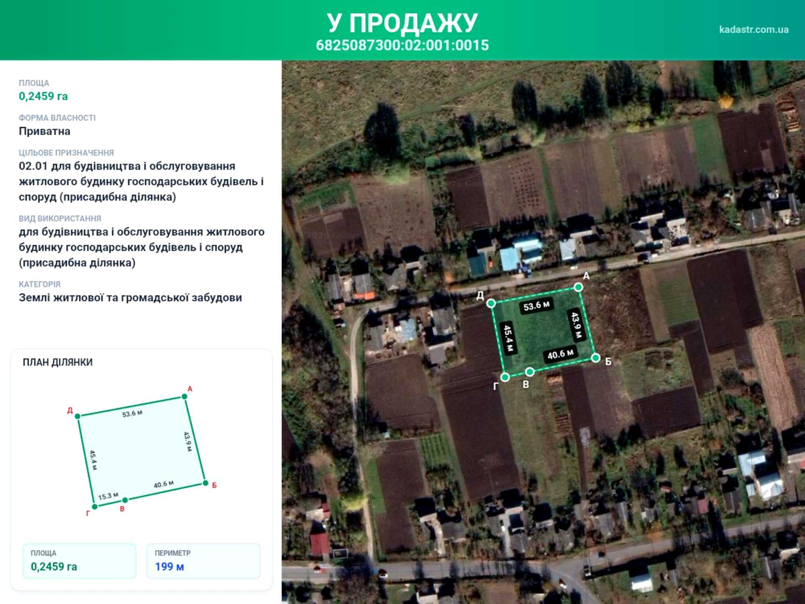Click vertex marker В on the satellite map
Viewport: 805px width, 604px height.
pyautogui.click(x=530, y=372)
